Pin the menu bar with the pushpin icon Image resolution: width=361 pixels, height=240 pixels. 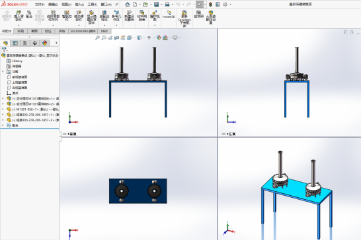tap(116, 4)
